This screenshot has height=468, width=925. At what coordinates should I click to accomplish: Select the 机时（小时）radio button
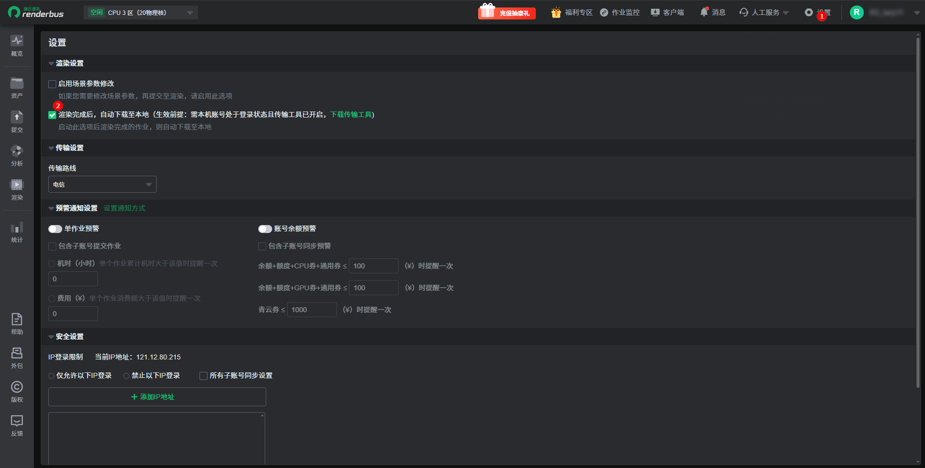coord(52,264)
